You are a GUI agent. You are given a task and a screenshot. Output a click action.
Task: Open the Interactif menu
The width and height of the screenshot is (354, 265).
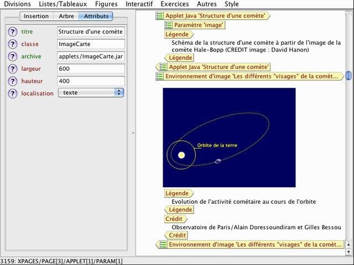(139, 4)
